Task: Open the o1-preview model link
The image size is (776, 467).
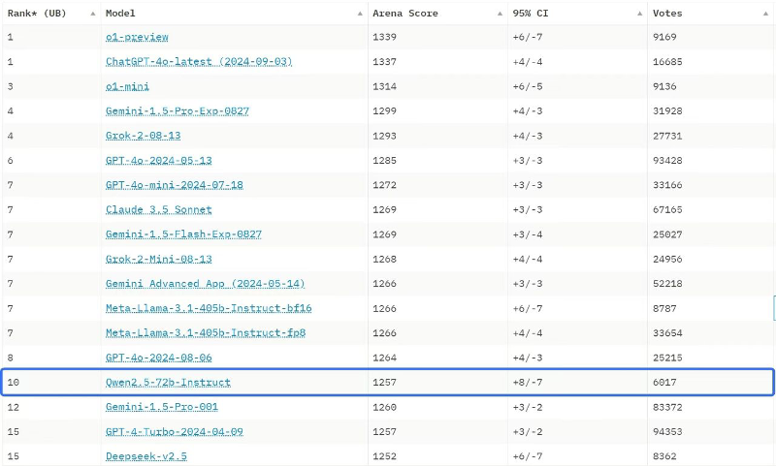Action: tap(137, 37)
